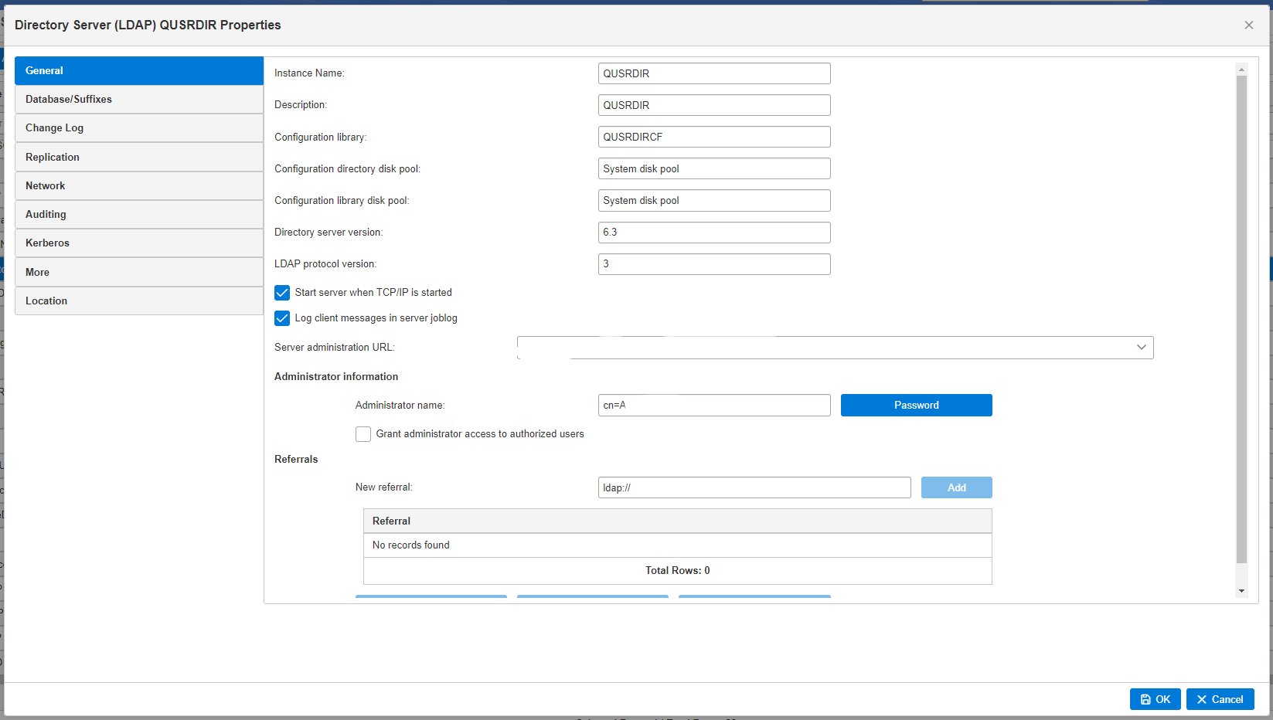Click Add next to the new referral field
This screenshot has height=720, width=1273.
[956, 487]
